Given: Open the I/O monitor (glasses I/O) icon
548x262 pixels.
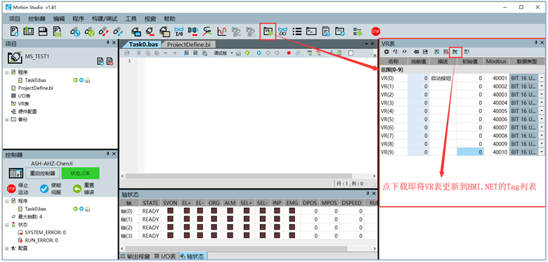Looking at the screenshot, I should pyautogui.click(x=178, y=32).
